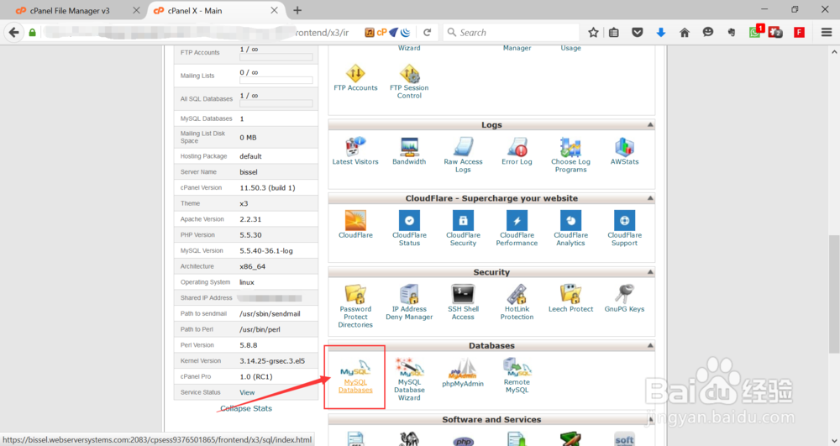Launch MySQL Database Wizard
Image resolution: width=840 pixels, height=446 pixels.
click(x=409, y=379)
